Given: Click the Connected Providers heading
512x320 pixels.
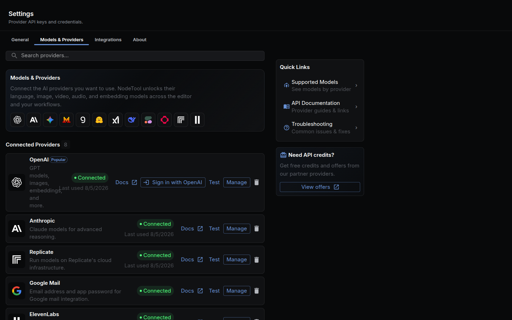Looking at the screenshot, I should pos(33,145).
